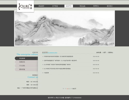The height and width of the screenshot is (100, 129).
Task: Select the 传媒资讯 sidebar item
Action: point(26,62)
